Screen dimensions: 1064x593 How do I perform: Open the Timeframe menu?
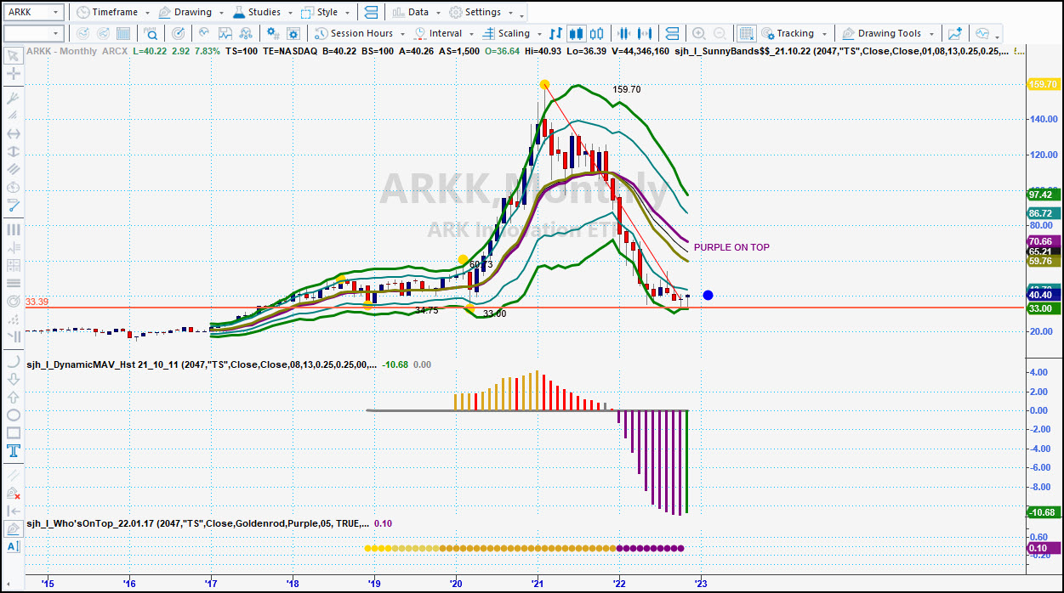(112, 13)
